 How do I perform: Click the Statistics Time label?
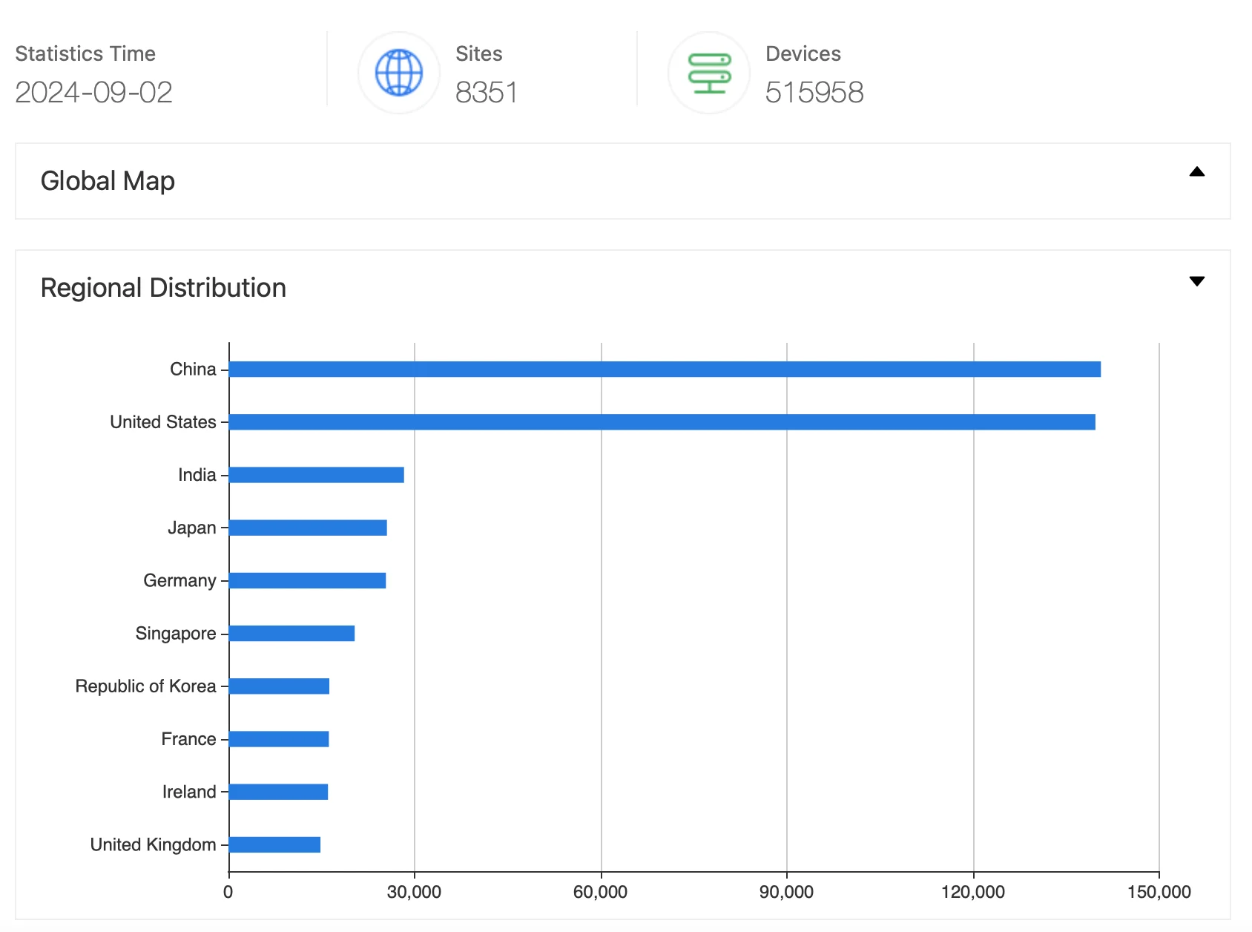click(x=85, y=53)
